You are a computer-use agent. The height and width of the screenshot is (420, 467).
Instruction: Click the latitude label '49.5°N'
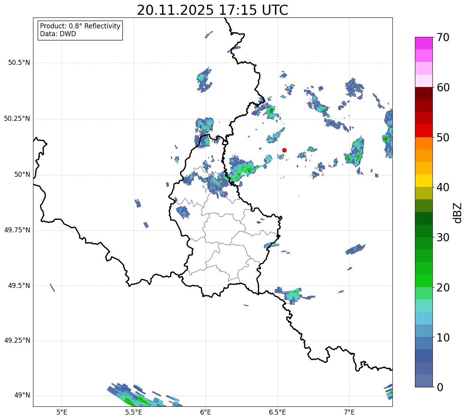[x=19, y=286]
